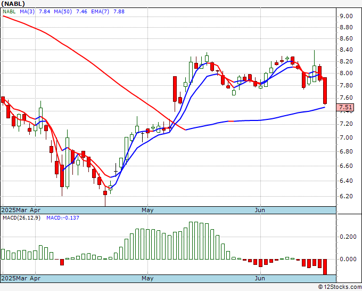The height and width of the screenshot is (291, 362).
Task: Click the 6.60 price axis label
Action: tap(346, 166)
